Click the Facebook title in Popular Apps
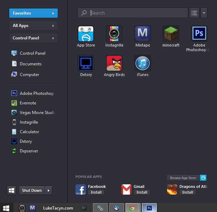This screenshot has height=212, width=217. (x=97, y=187)
